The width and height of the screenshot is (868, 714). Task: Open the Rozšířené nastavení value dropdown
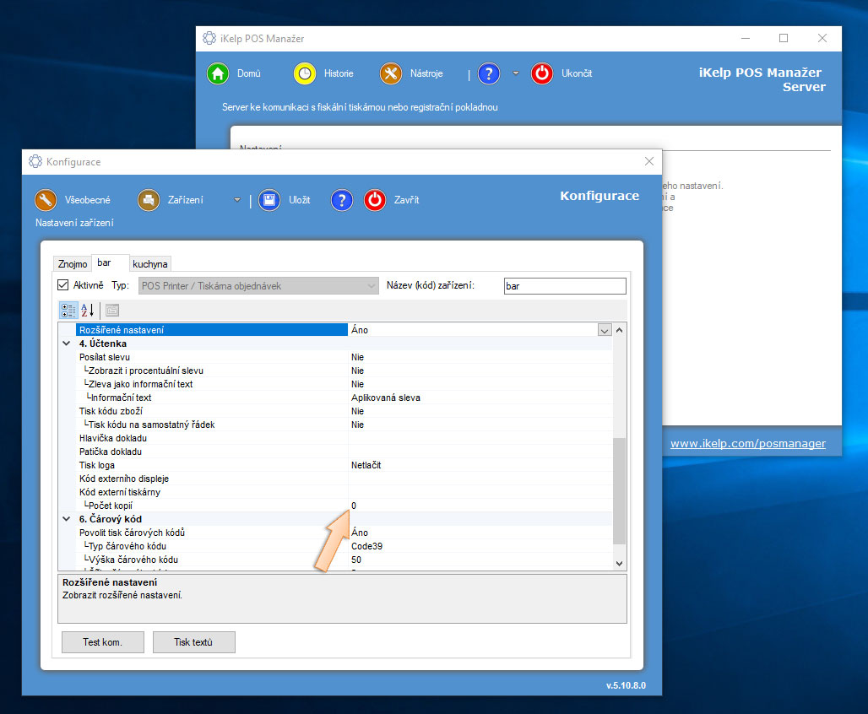604,330
